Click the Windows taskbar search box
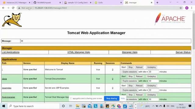The height and width of the screenshot is (109, 195). [34, 106]
